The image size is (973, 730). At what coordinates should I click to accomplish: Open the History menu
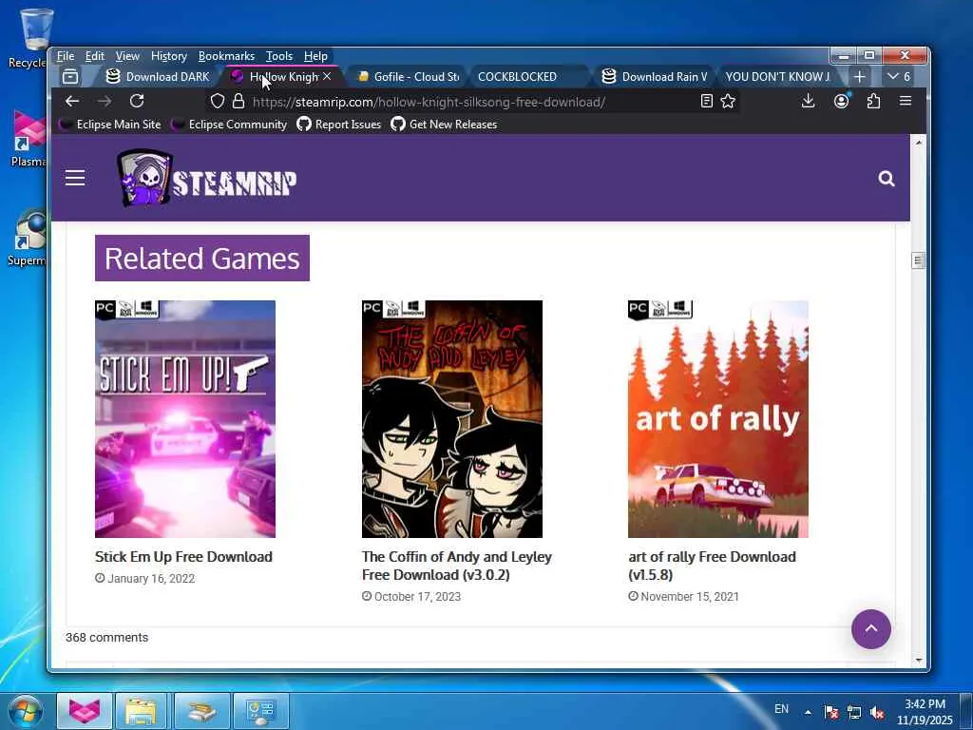pyautogui.click(x=169, y=56)
